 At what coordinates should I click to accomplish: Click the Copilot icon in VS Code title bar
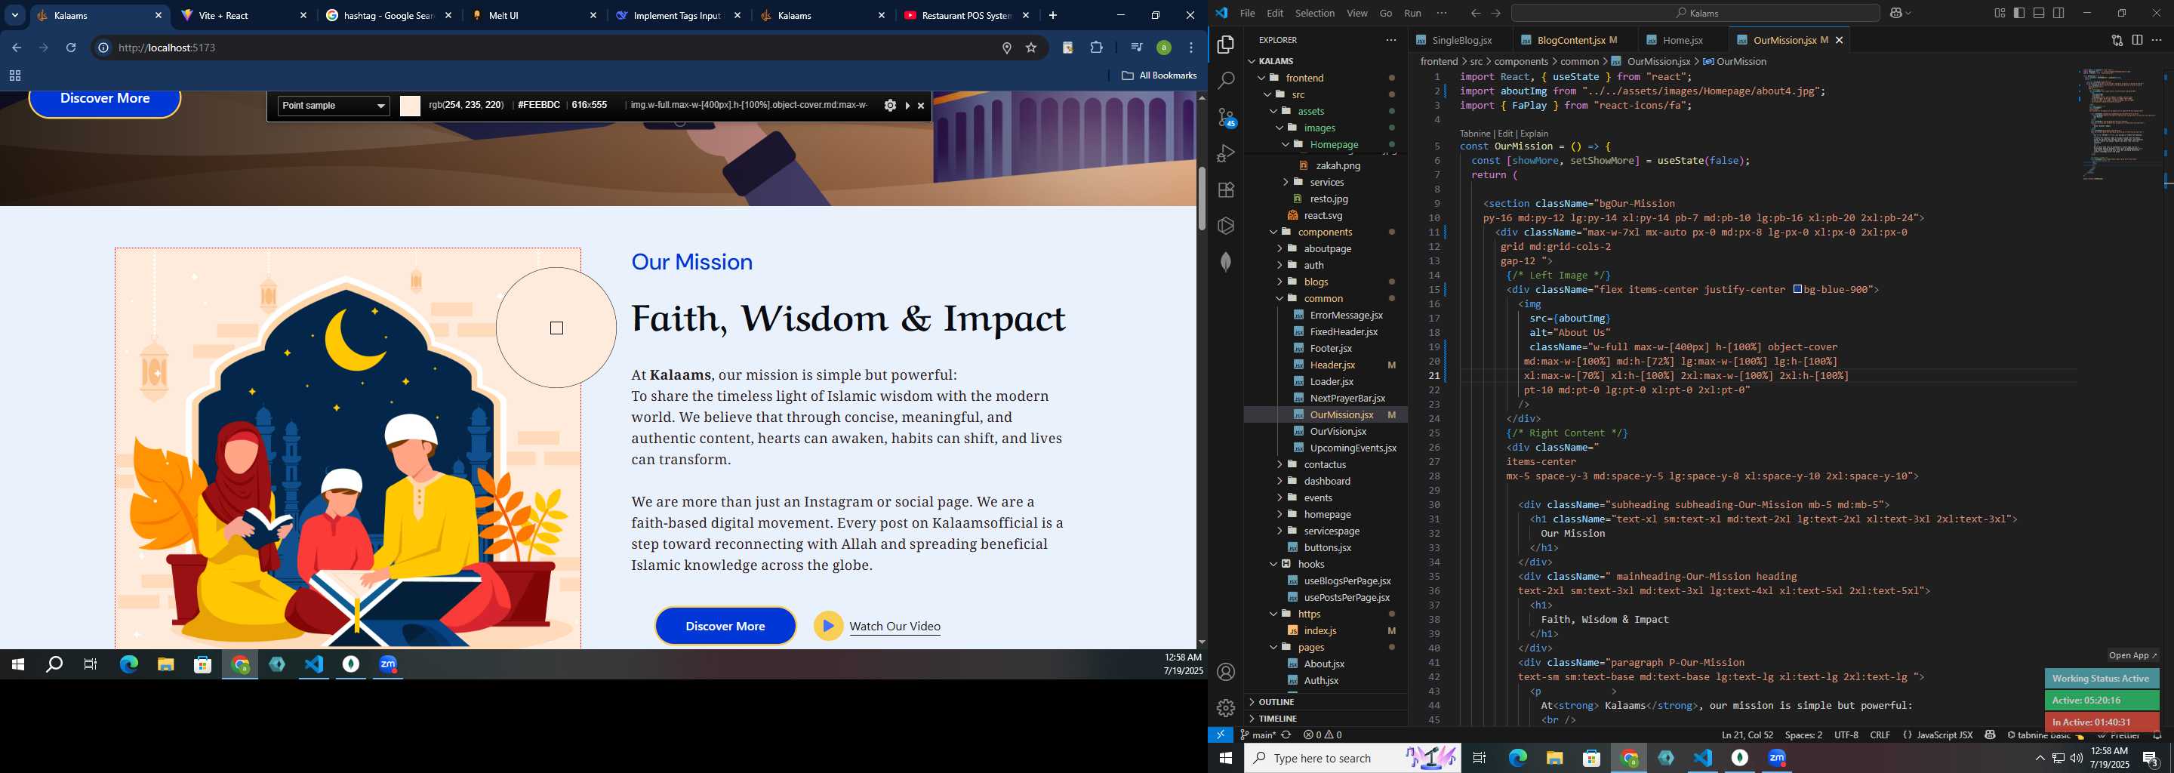tap(1898, 13)
